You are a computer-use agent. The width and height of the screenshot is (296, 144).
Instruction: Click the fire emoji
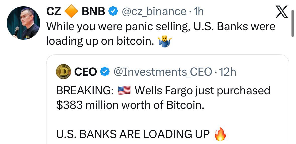220,134
